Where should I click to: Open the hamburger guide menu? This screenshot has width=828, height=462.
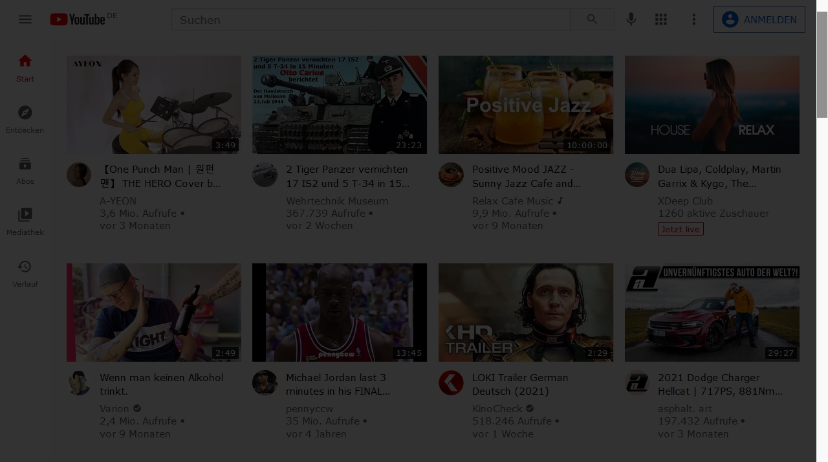click(x=25, y=19)
